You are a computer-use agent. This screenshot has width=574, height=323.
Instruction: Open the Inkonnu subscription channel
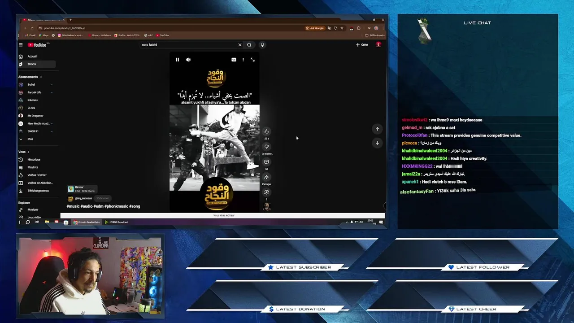tap(36, 100)
